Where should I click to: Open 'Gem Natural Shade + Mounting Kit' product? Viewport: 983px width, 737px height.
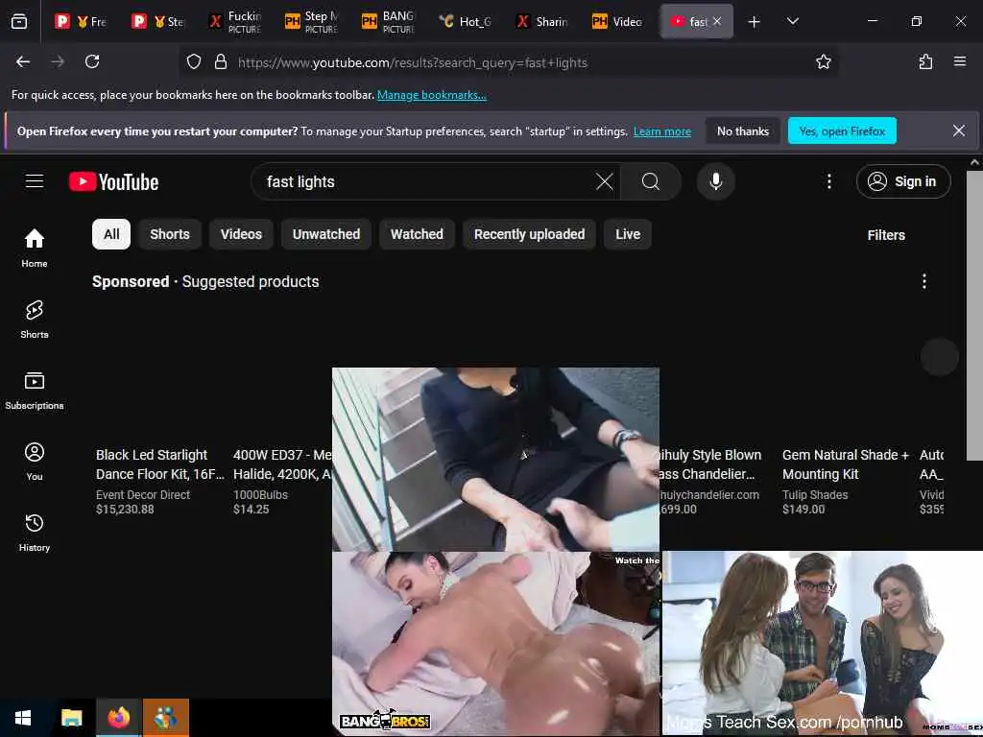click(x=845, y=464)
